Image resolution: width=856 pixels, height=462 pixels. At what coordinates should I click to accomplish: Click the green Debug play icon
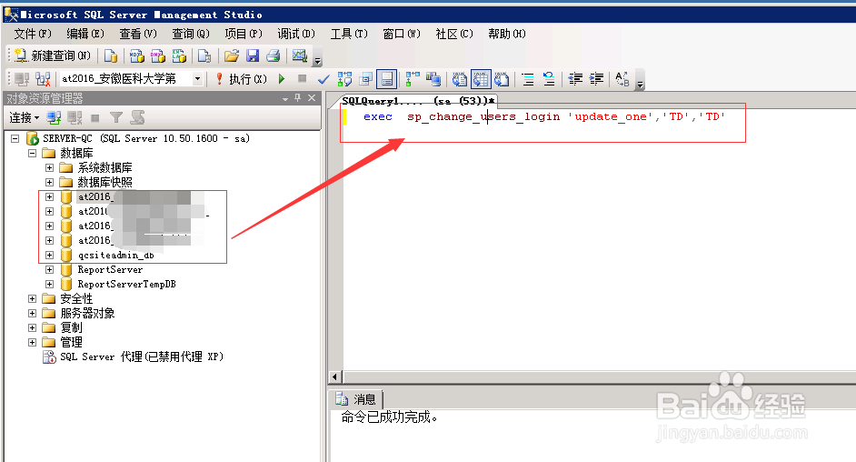point(282,79)
